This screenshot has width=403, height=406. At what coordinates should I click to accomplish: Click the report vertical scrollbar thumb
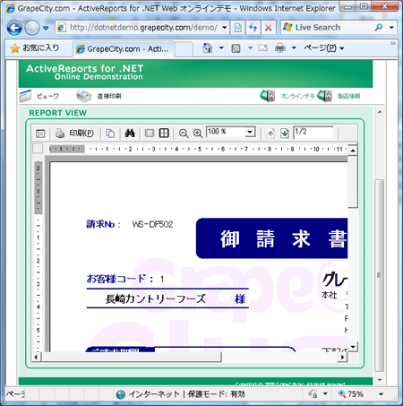click(353, 182)
